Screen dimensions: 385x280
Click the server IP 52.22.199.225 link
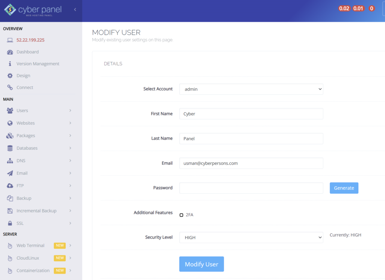30,40
